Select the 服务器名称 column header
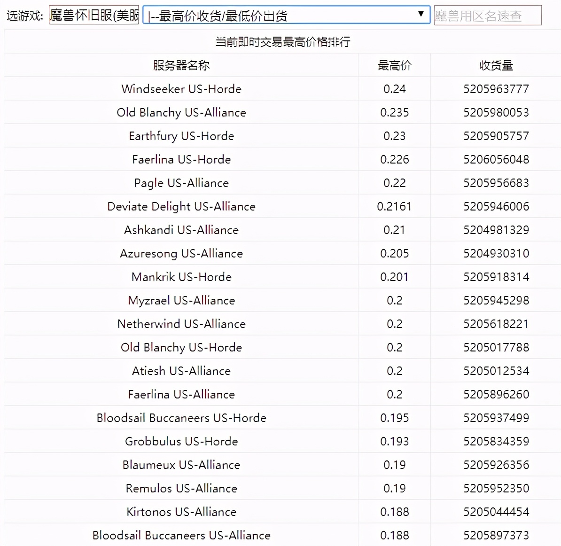The image size is (561, 546). tap(181, 65)
